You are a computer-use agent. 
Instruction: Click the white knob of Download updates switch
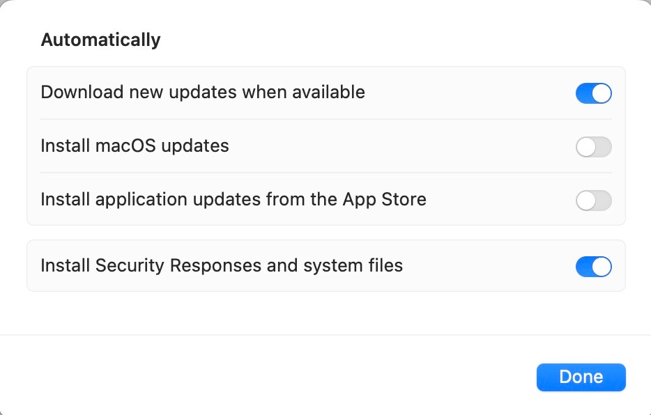pos(602,93)
